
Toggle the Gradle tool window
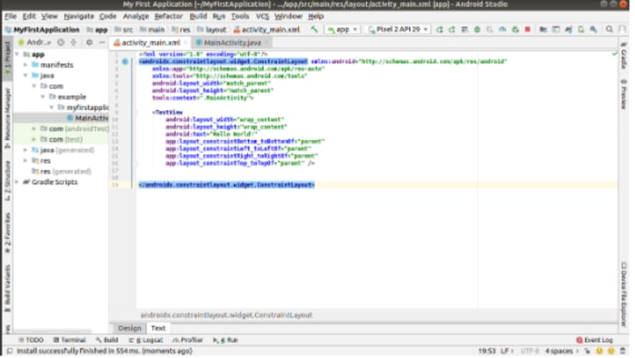click(624, 56)
